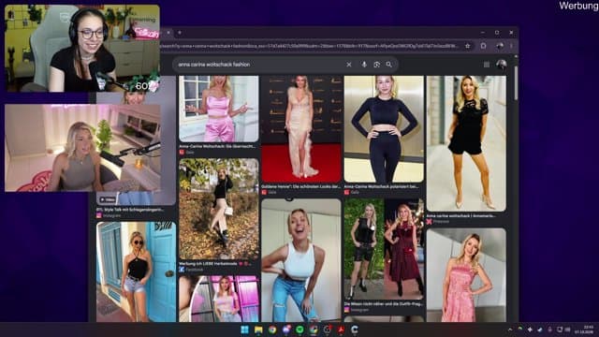Open Chrome profile avatar in toolbar
Viewport: 599px width, 337px height.
(x=500, y=46)
